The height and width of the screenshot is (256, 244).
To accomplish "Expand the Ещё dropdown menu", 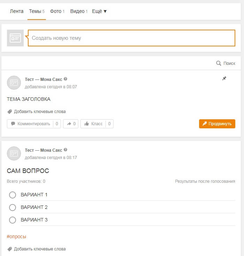I will click(99, 11).
